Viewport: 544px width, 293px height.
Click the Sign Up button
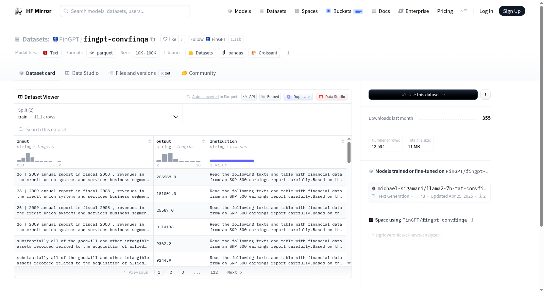pos(512,11)
